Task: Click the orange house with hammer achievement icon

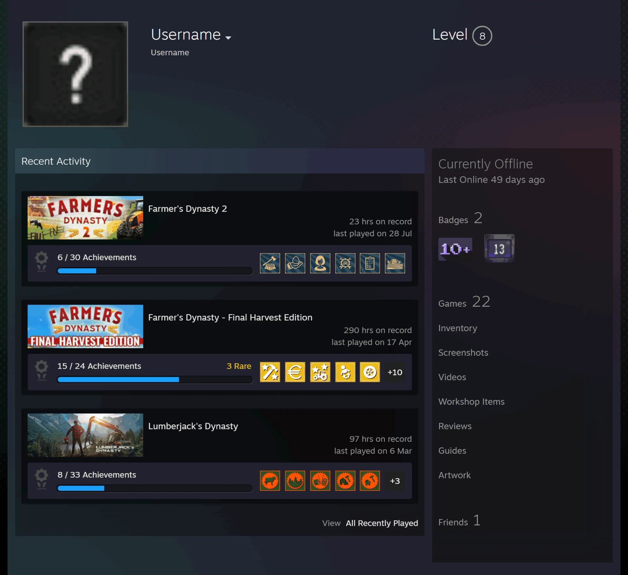Action: coord(370,481)
